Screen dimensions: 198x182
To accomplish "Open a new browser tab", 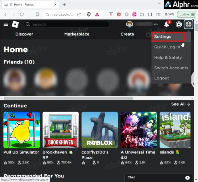I will [x=64, y=5].
